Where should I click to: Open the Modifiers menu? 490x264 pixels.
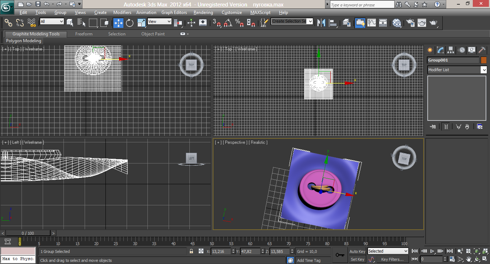[x=122, y=12]
